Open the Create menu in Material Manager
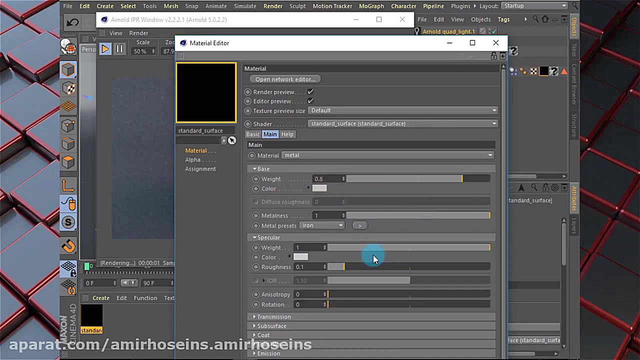The width and height of the screenshot is (640, 360). [101, 298]
